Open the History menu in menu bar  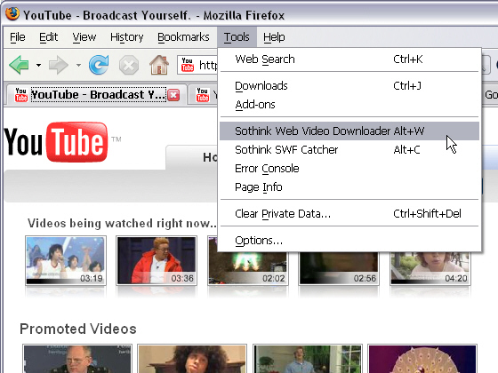tap(126, 37)
